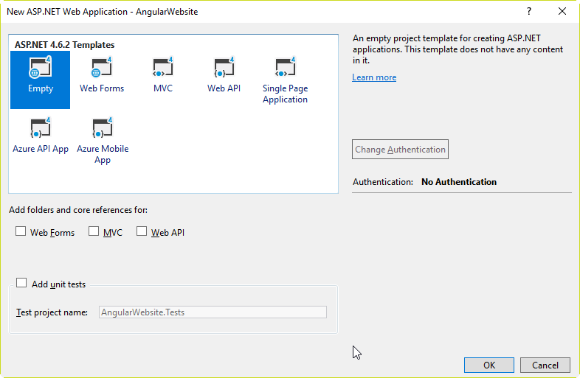Select the Web API template icon
The width and height of the screenshot is (580, 378).
pos(224,69)
